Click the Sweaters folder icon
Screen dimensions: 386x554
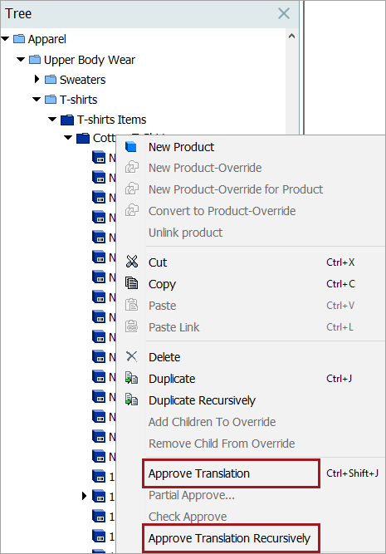(x=51, y=80)
